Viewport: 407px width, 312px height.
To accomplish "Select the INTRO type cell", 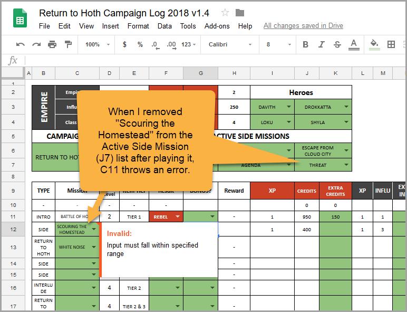I will point(43,217).
